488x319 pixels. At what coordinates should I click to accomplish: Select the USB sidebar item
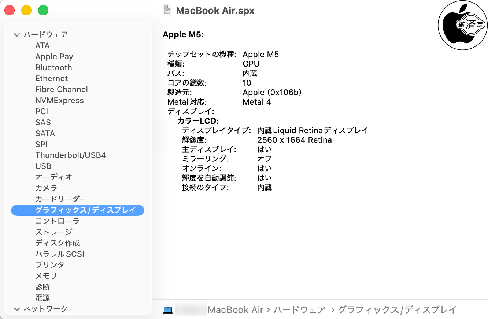pos(43,166)
